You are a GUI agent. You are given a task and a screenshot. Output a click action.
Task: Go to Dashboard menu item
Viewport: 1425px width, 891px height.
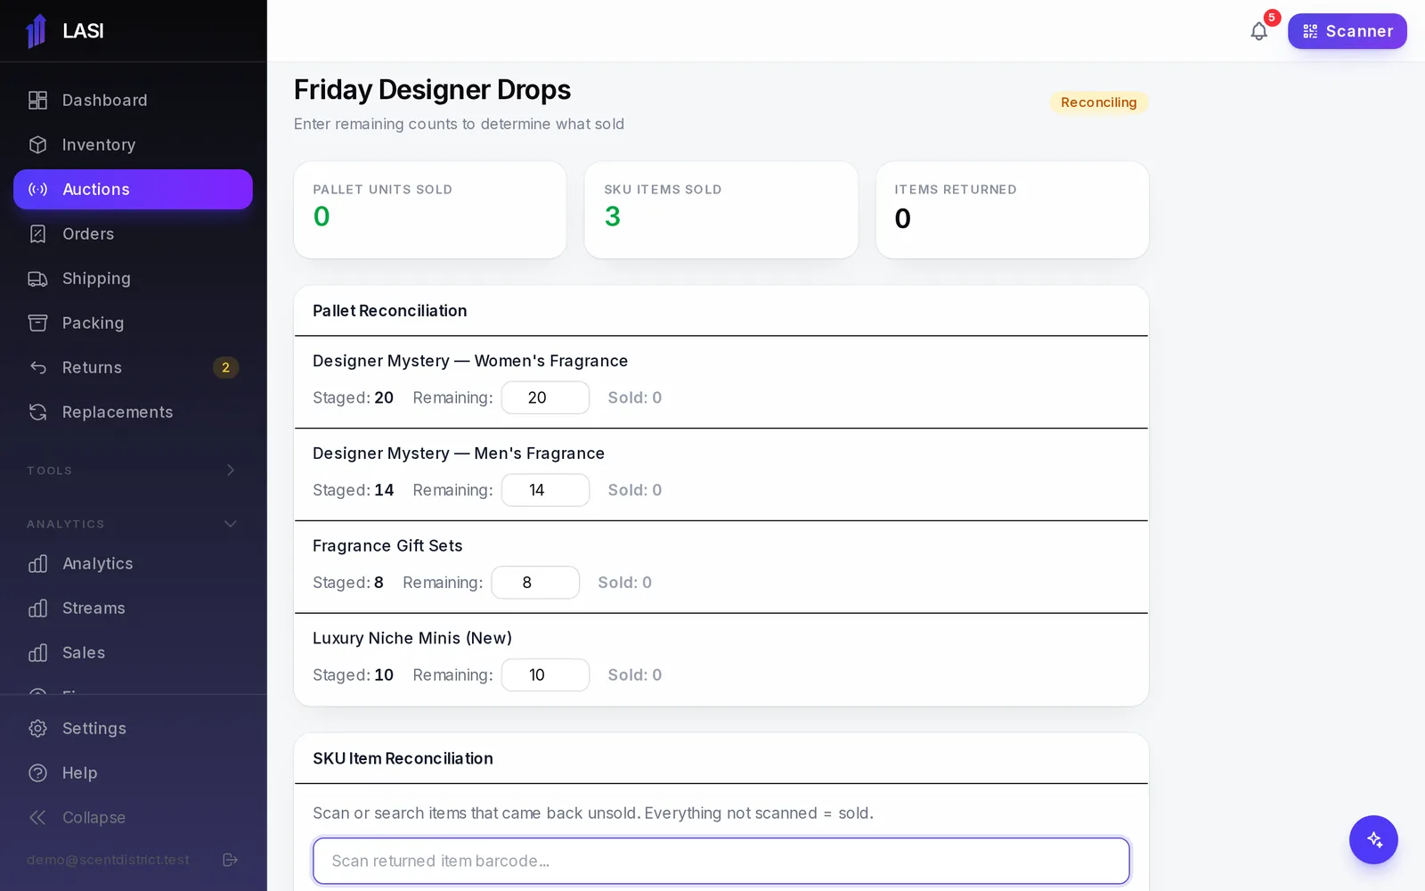(134, 100)
